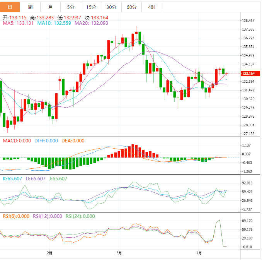Click the RSI(24) indicator label

[x=80, y=216]
